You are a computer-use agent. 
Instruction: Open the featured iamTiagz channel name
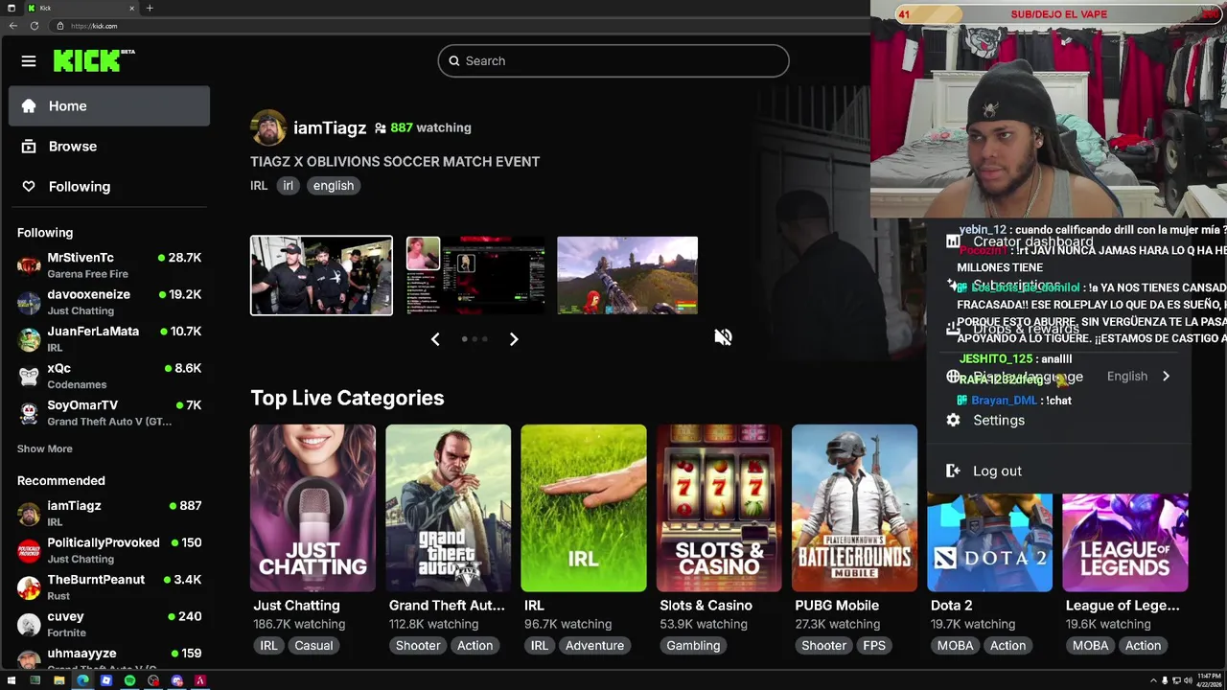pos(330,127)
